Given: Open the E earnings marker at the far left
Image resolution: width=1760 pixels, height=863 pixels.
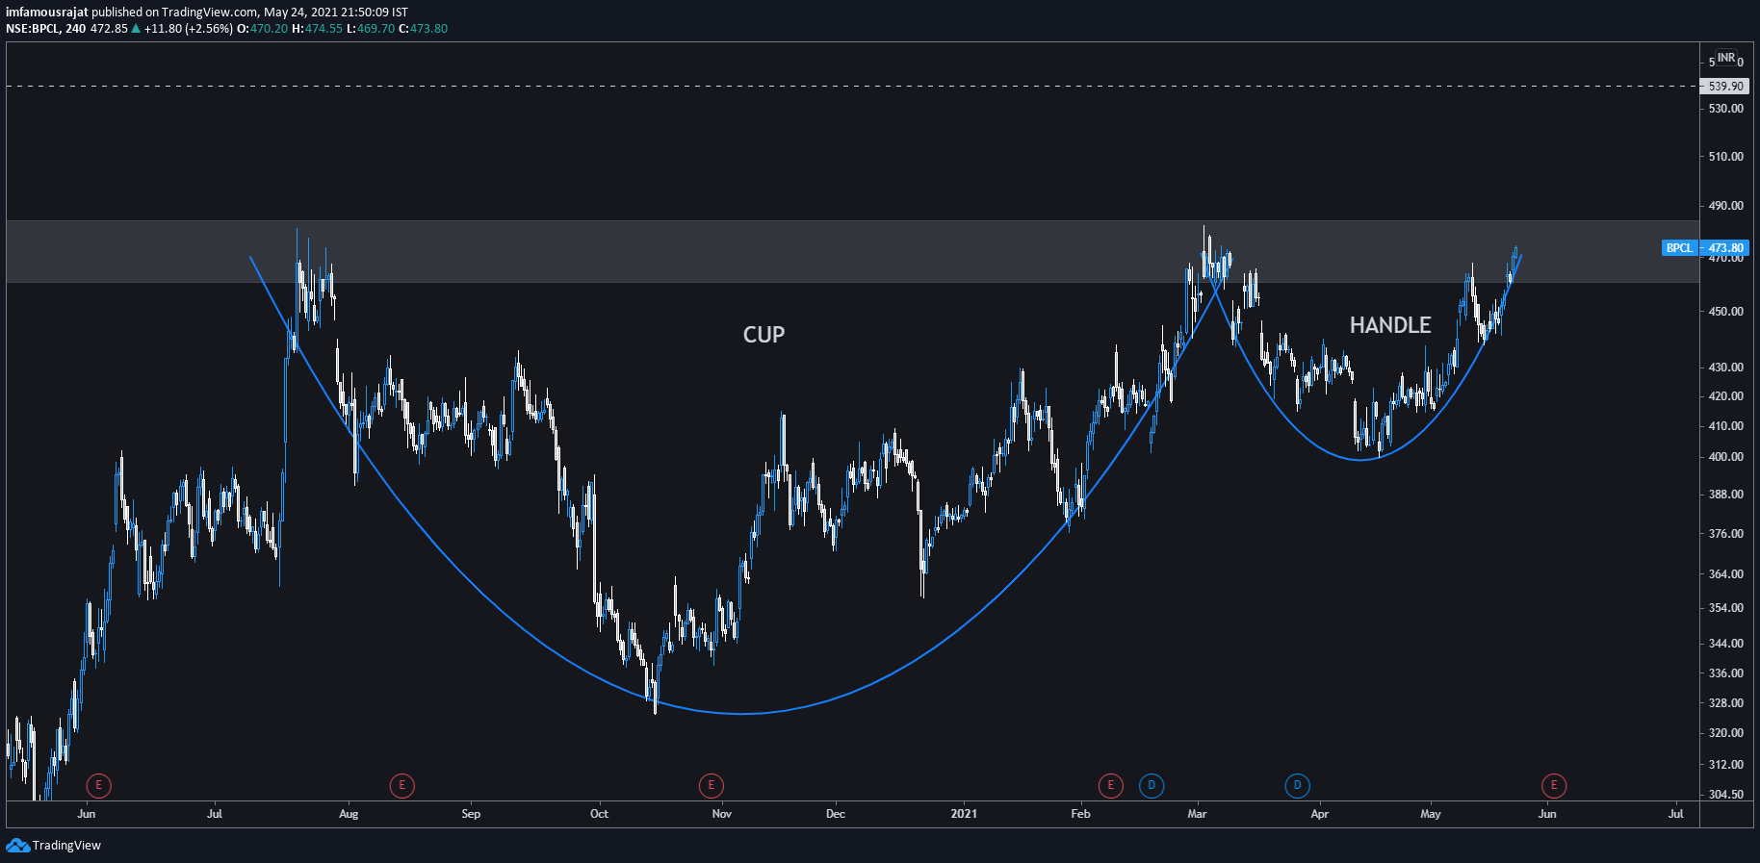Looking at the screenshot, I should coord(98,786).
